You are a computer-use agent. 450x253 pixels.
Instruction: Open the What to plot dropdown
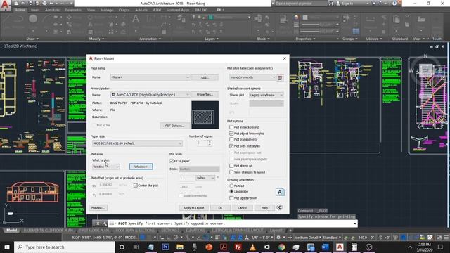pyautogui.click(x=106, y=167)
